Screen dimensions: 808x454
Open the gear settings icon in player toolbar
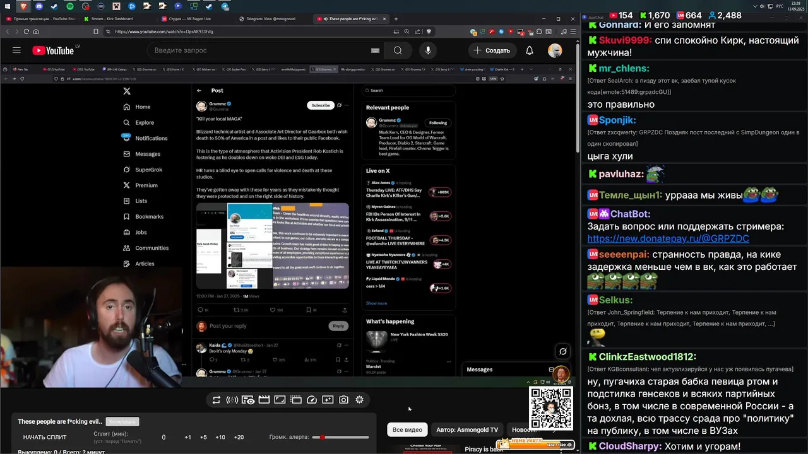point(359,400)
